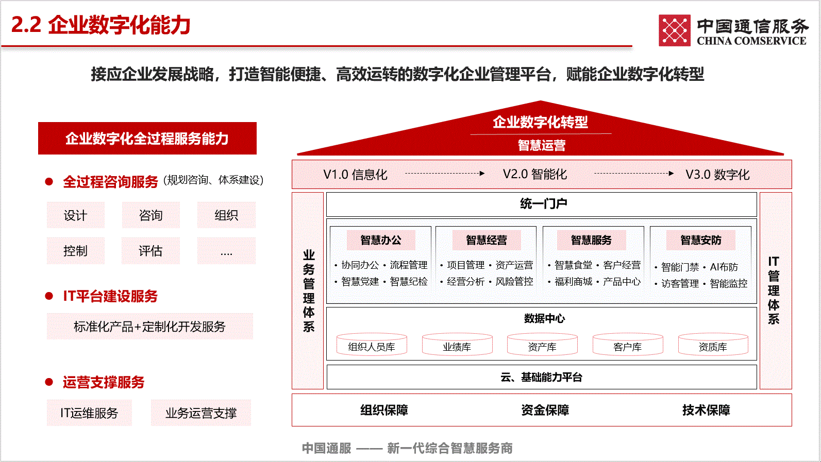Click the 项目管理 item
Viewport: 821px width, 462px height.
466,265
